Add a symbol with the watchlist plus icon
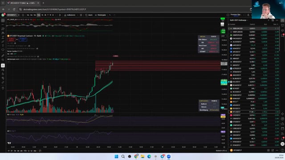Screen dimensions: 285x160 pyautogui.click(x=269, y=20)
